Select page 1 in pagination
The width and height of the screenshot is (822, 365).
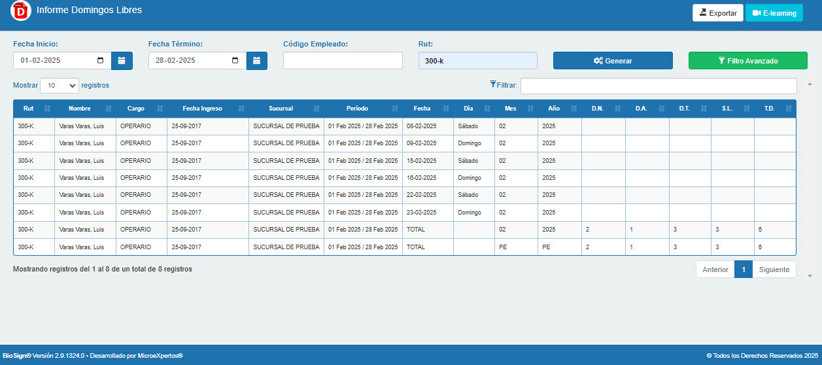[744, 269]
